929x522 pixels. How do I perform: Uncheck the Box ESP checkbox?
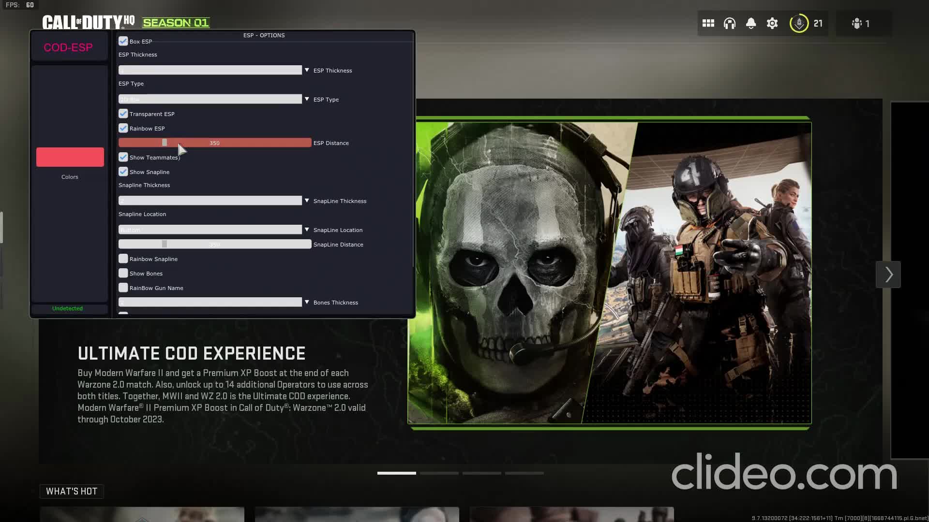(x=123, y=41)
